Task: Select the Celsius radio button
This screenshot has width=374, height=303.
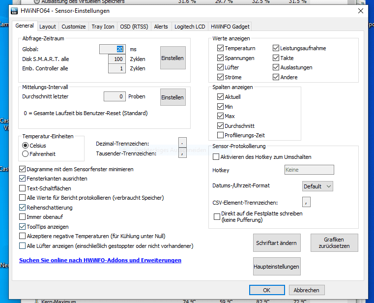Action: tap(25, 146)
